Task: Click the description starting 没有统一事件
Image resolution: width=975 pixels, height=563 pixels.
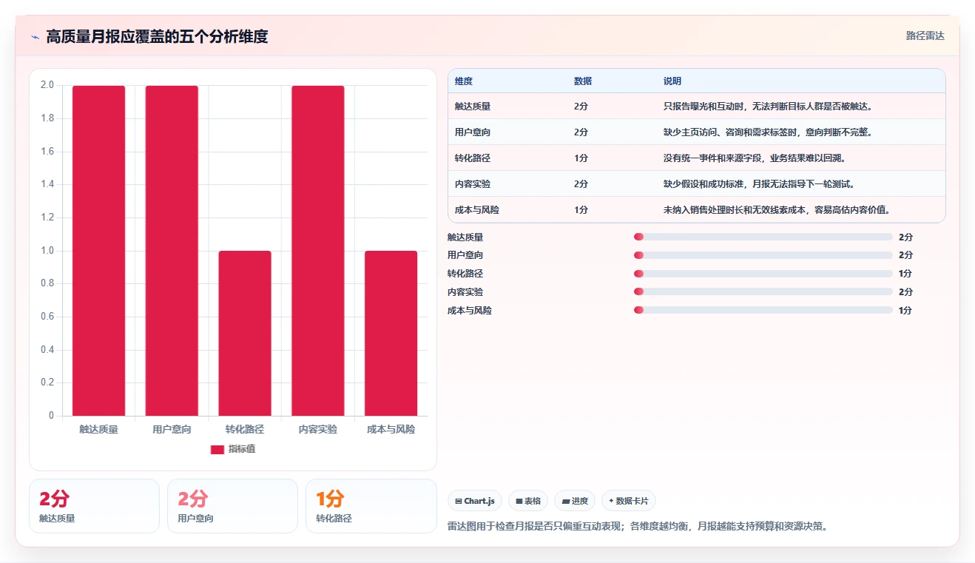Action: click(x=755, y=158)
